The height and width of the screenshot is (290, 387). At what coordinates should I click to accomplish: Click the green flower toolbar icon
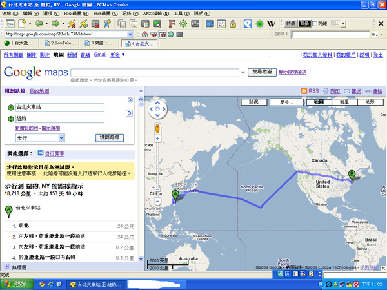[259, 24]
